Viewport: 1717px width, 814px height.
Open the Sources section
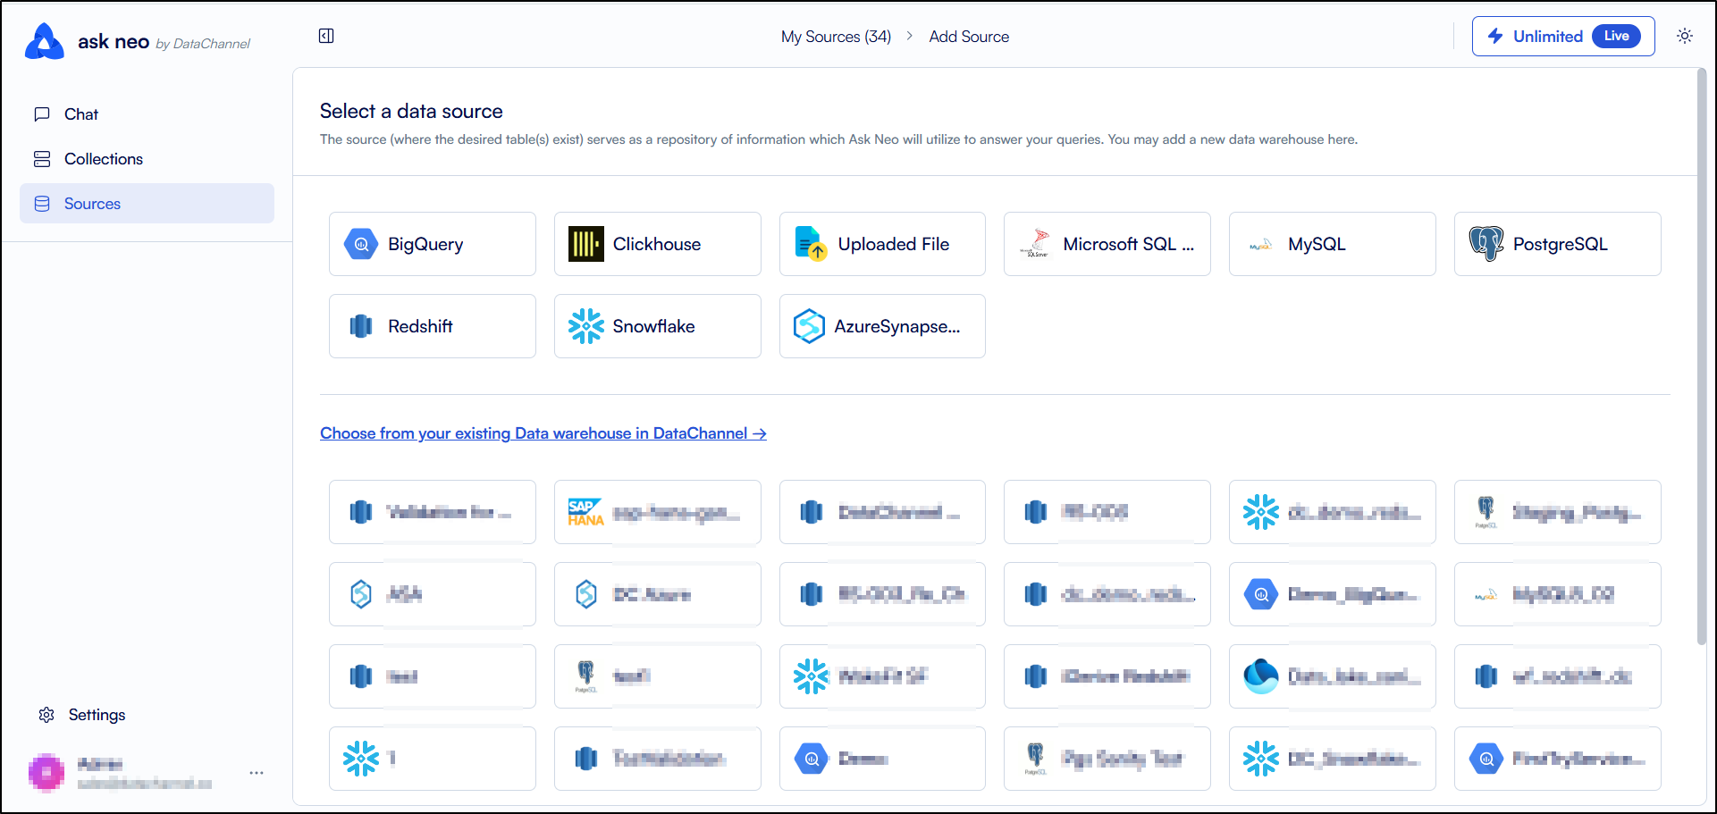pyautogui.click(x=147, y=204)
